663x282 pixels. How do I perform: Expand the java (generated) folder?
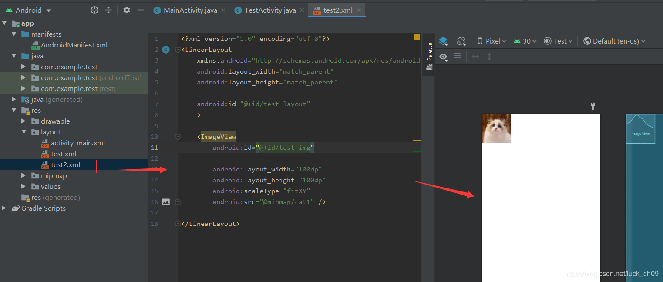[x=14, y=99]
